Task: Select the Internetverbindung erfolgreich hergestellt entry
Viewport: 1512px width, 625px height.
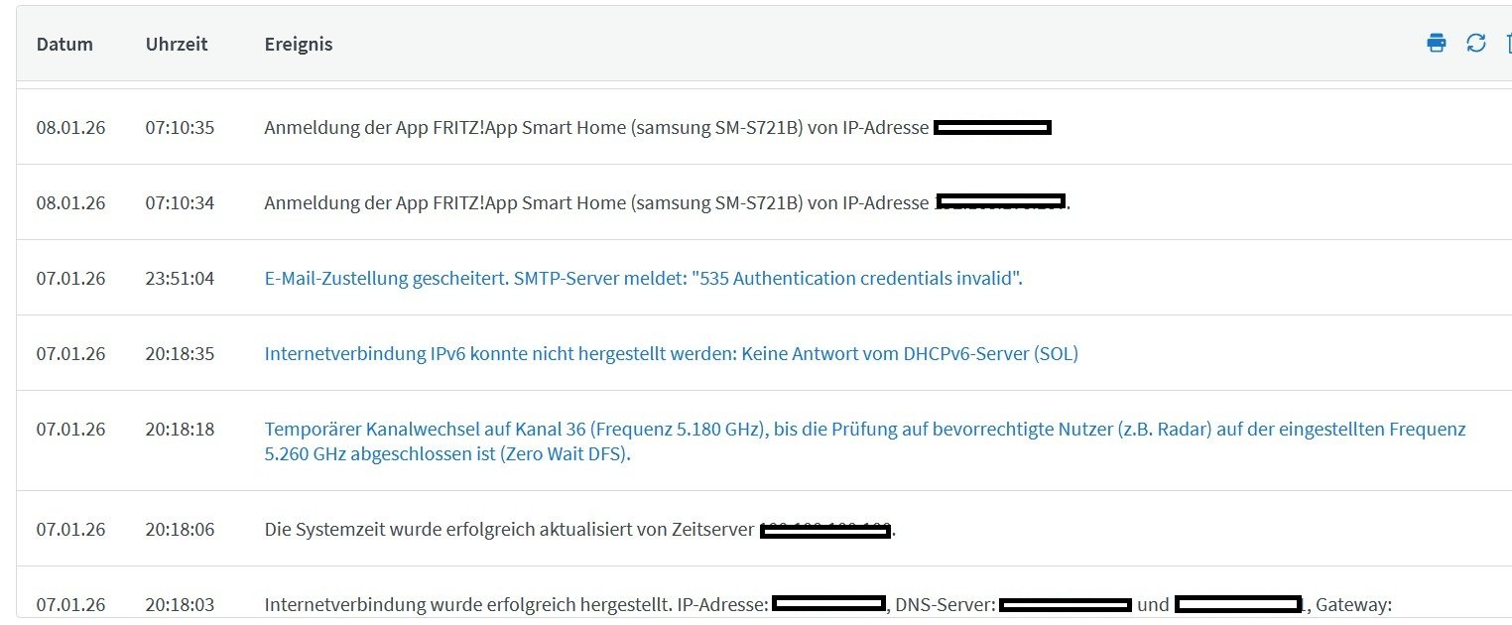Action: pyautogui.click(x=764, y=596)
